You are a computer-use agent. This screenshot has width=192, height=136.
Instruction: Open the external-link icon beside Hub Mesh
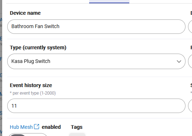click(x=36, y=127)
